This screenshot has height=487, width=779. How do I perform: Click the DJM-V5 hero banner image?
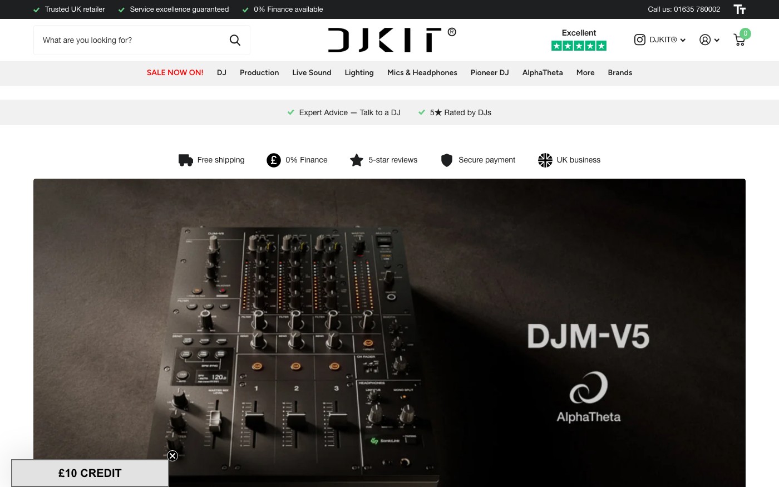pyautogui.click(x=389, y=333)
